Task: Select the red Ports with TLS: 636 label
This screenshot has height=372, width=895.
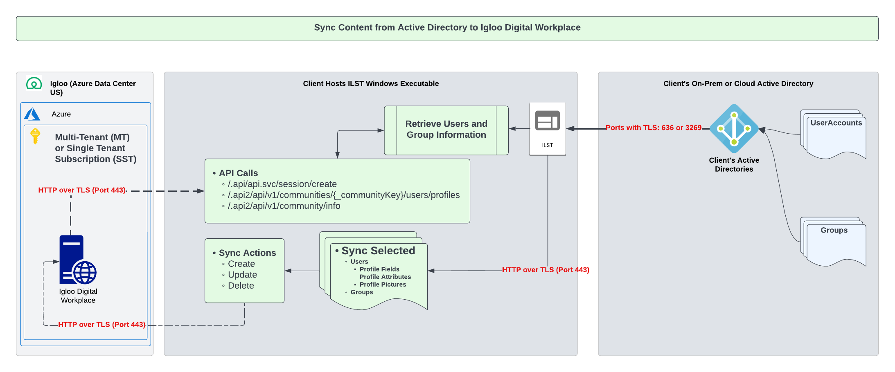Action: 654,128
